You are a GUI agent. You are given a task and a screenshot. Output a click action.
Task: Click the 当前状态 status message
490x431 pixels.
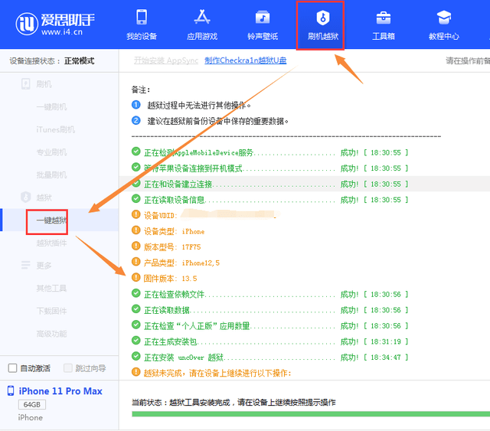pos(234,402)
